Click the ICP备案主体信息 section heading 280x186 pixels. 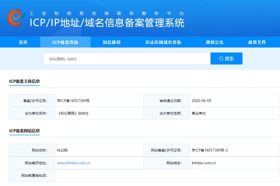24,81
